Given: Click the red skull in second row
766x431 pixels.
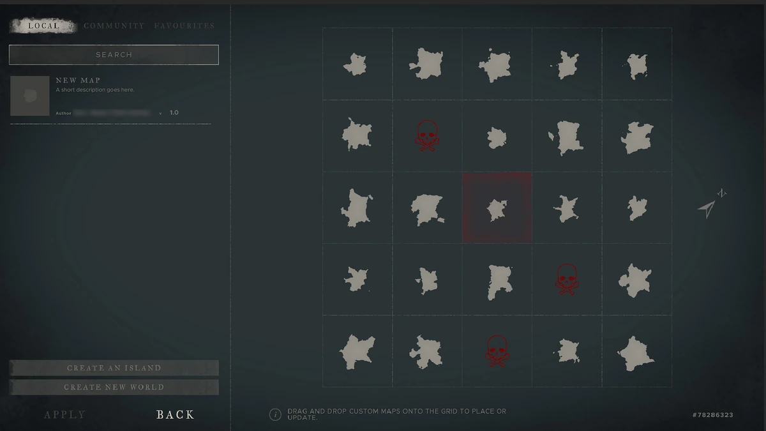Looking at the screenshot, I should click(x=426, y=135).
